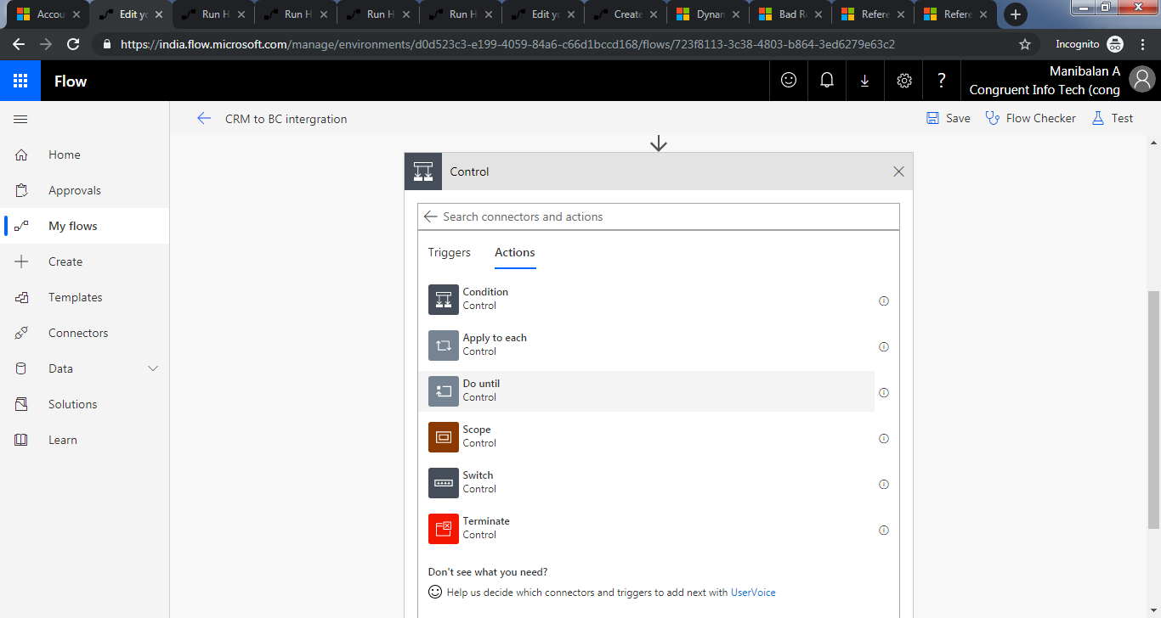Viewport: 1161px width, 618px height.
Task: Open the settings gear icon
Action: 904,81
